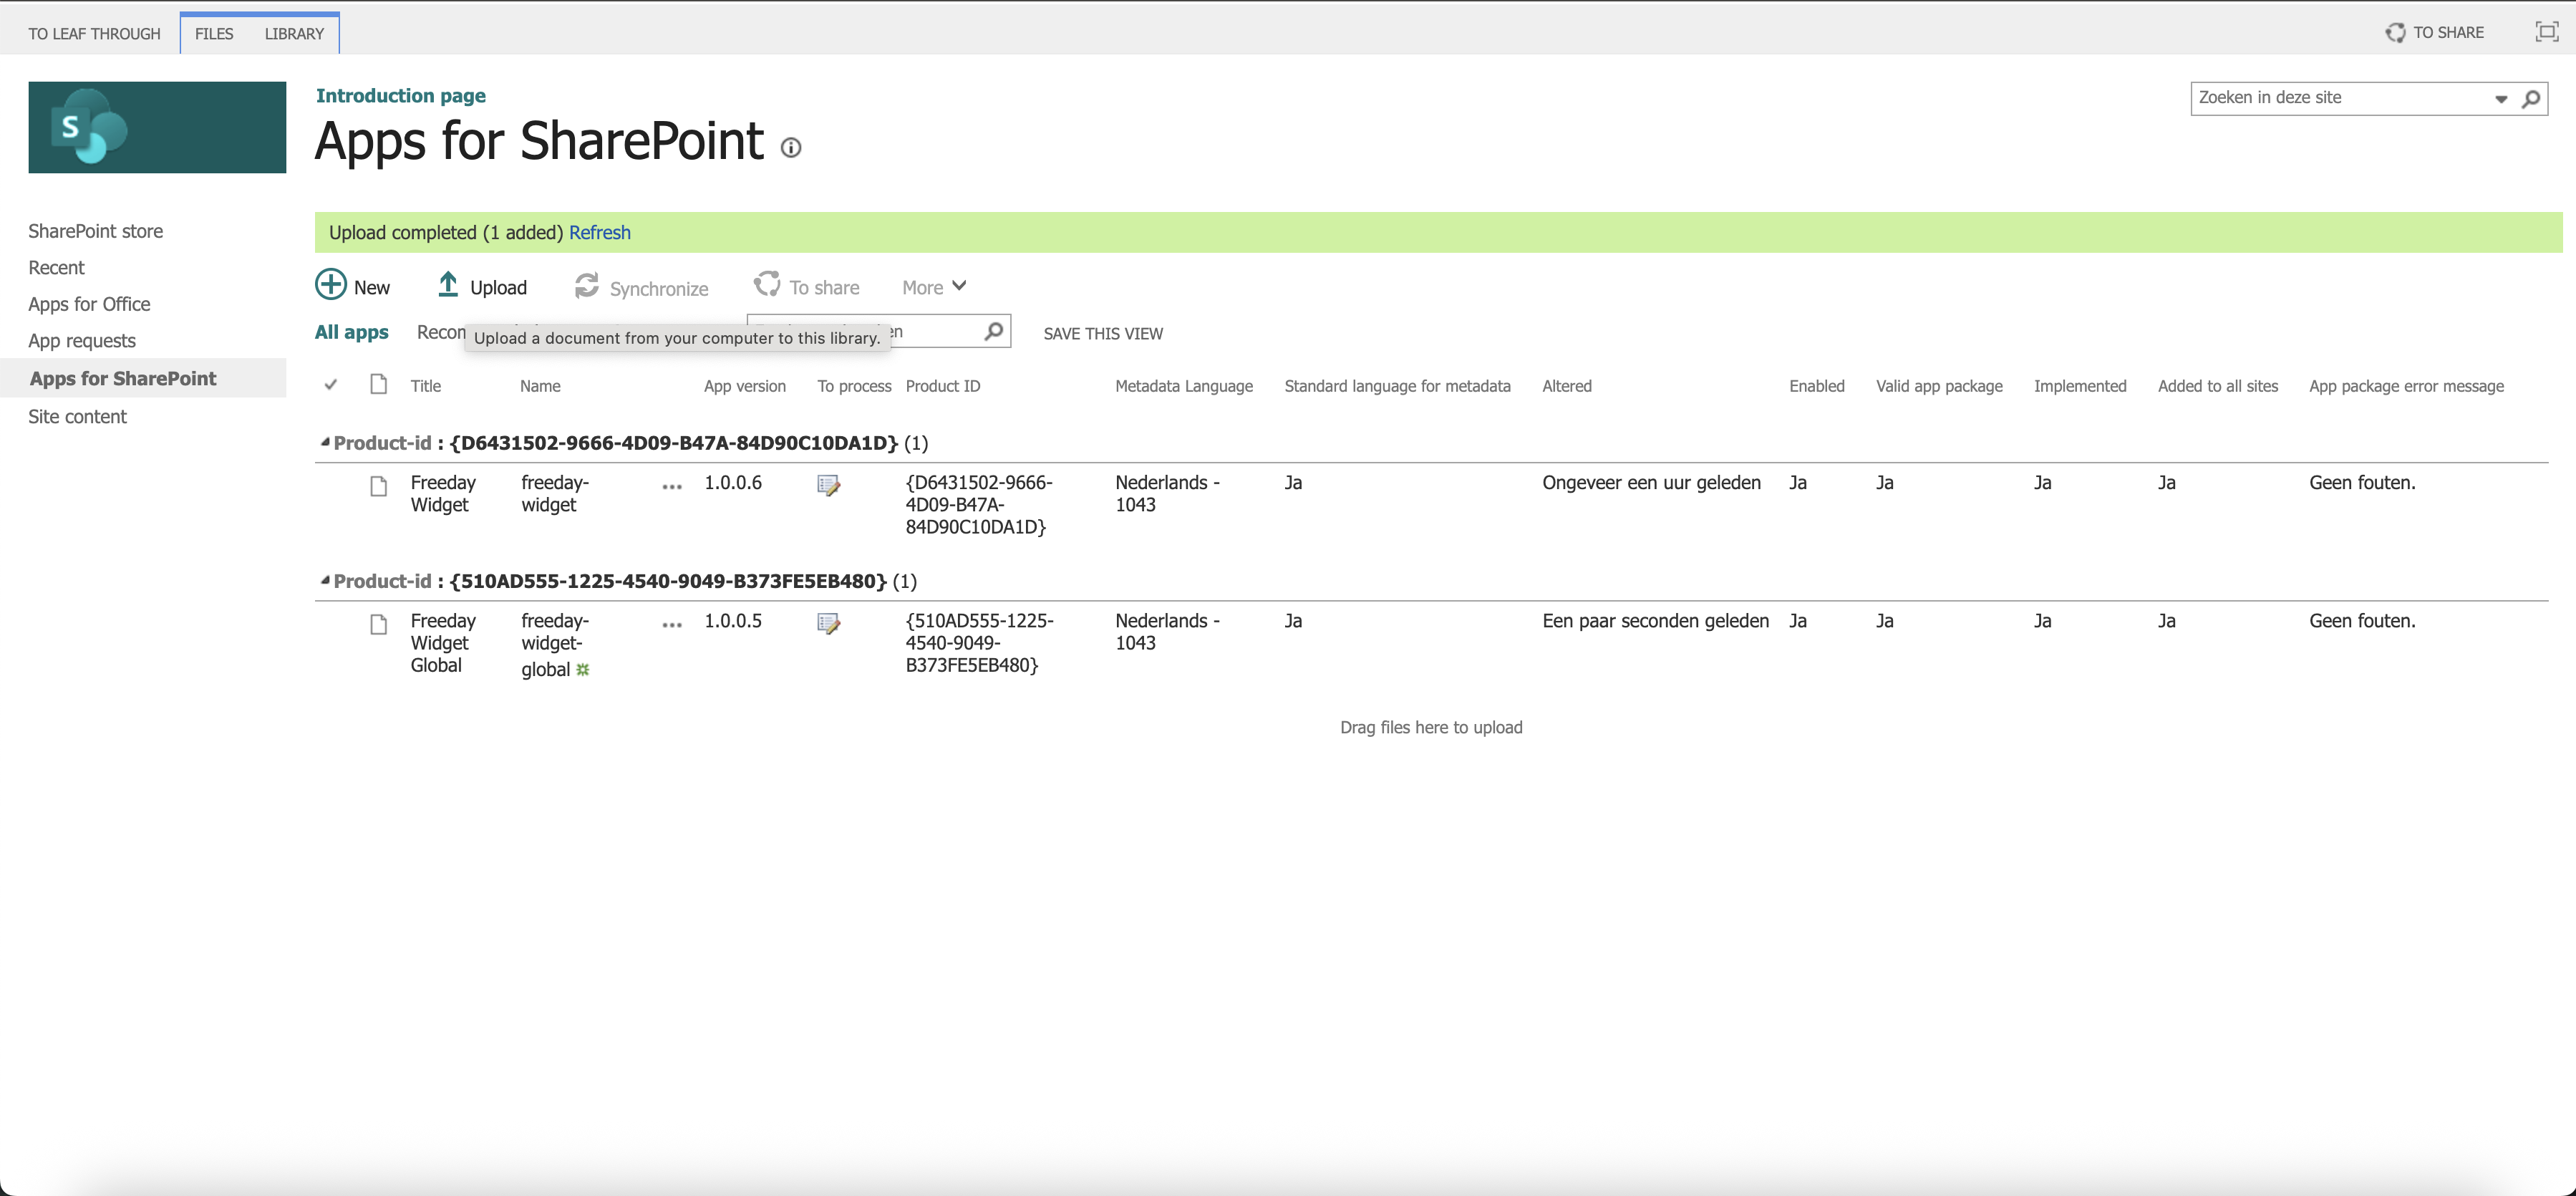
Task: Click the Refresh link in upload banner
Action: 600,232
